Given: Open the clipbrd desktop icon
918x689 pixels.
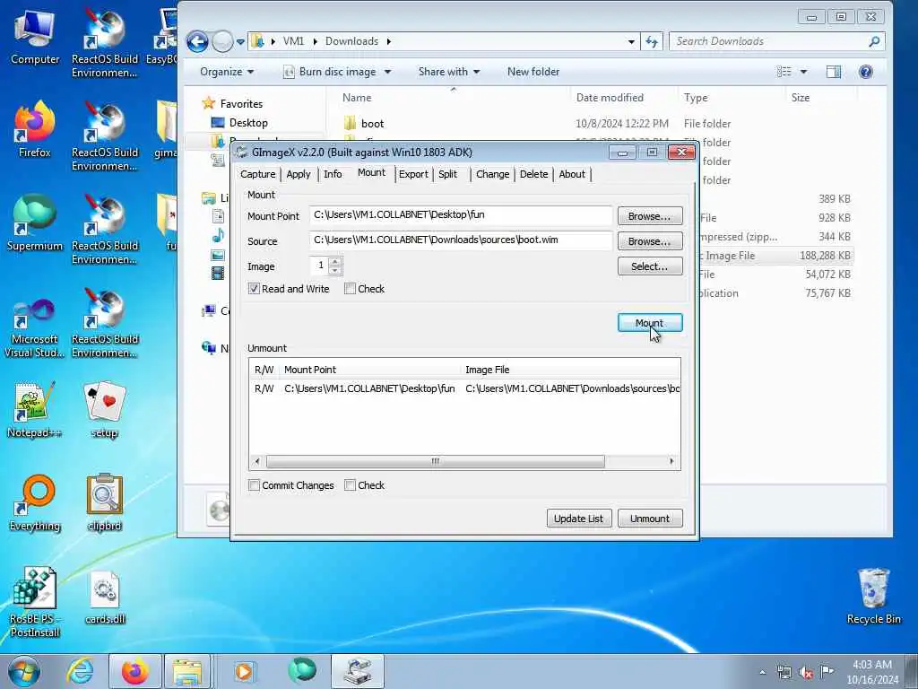Looking at the screenshot, I should point(105,502).
